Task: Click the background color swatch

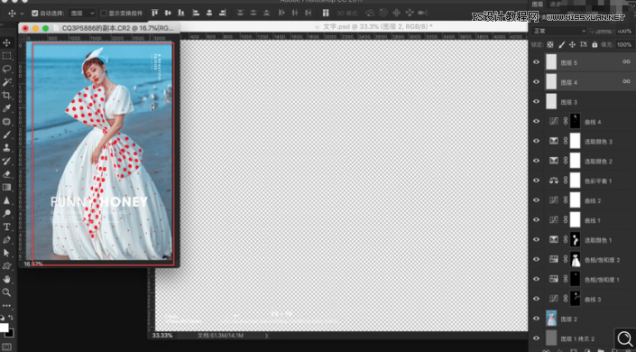Action: tap(10, 334)
